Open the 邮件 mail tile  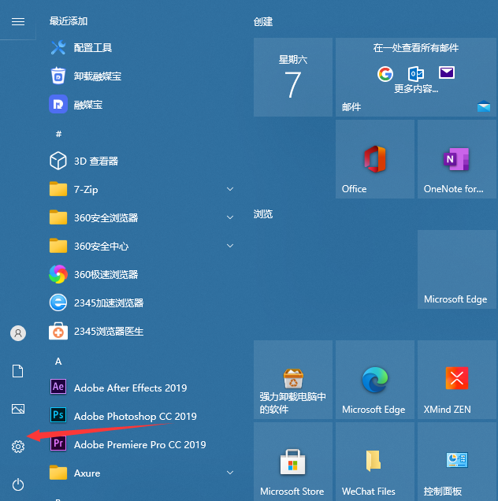click(x=414, y=77)
